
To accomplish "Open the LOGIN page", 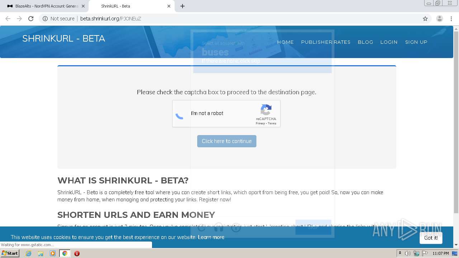I will click(x=389, y=42).
